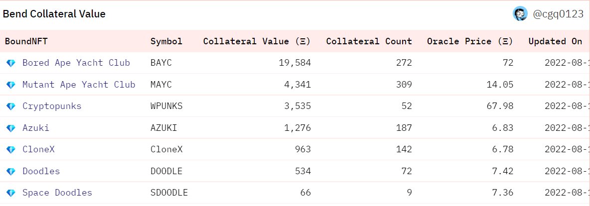Click the cgq0123 author avatar icon
The image size is (590, 206).
[x=520, y=14]
